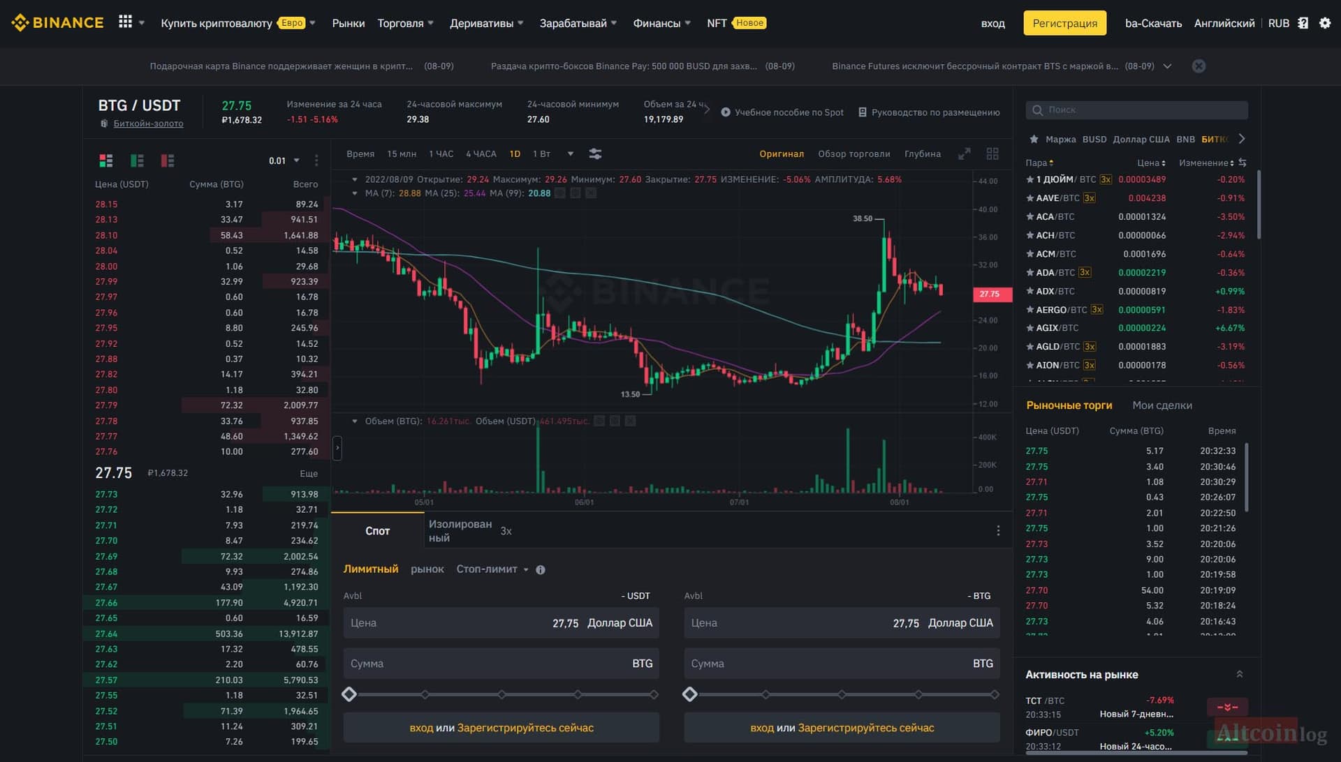This screenshot has width=1341, height=762.
Task: Show only sell orders in order book
Action: 168,160
